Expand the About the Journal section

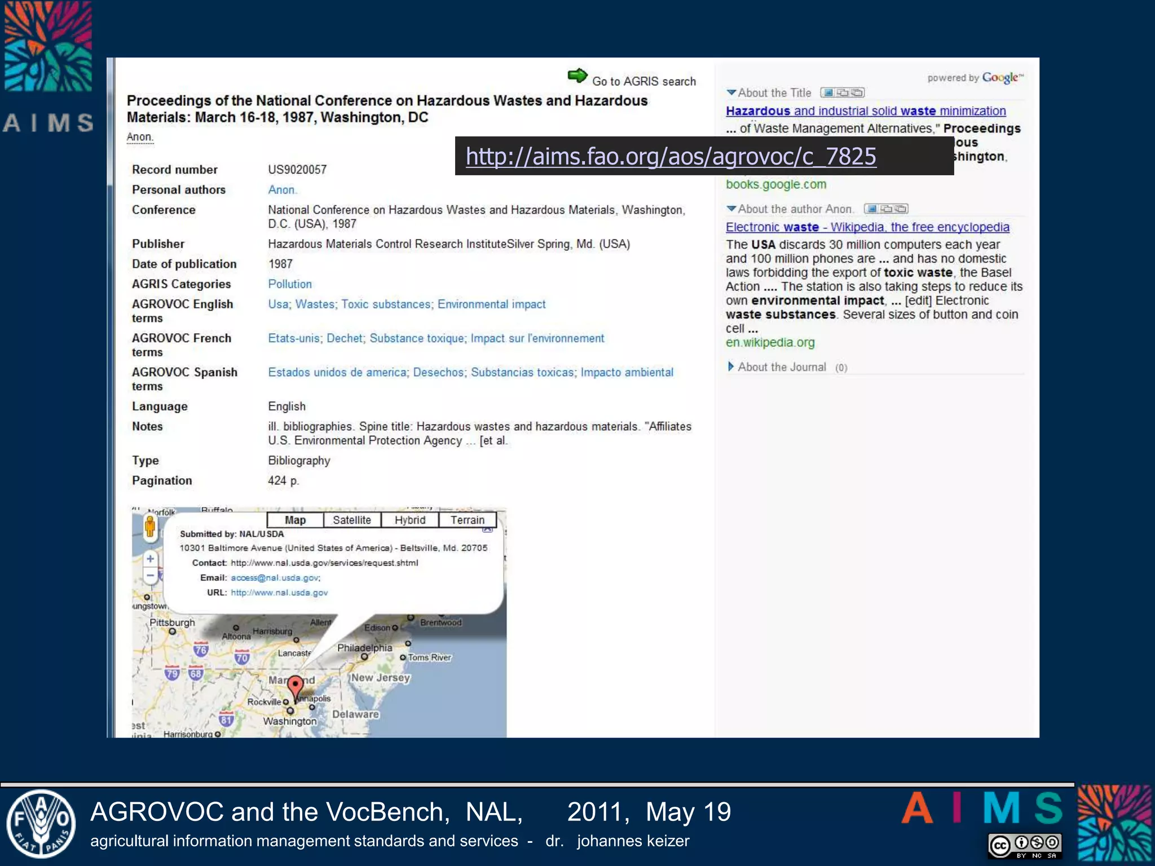pyautogui.click(x=731, y=367)
